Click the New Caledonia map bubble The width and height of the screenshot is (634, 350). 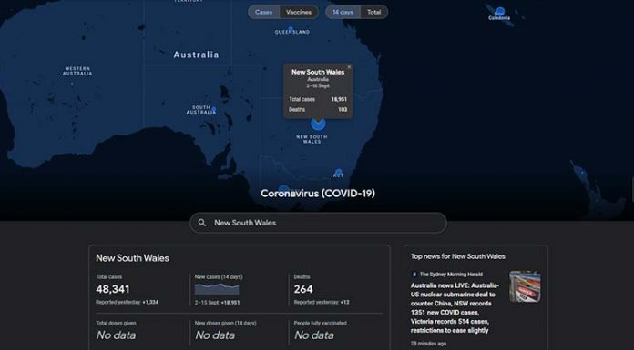[500, 11]
